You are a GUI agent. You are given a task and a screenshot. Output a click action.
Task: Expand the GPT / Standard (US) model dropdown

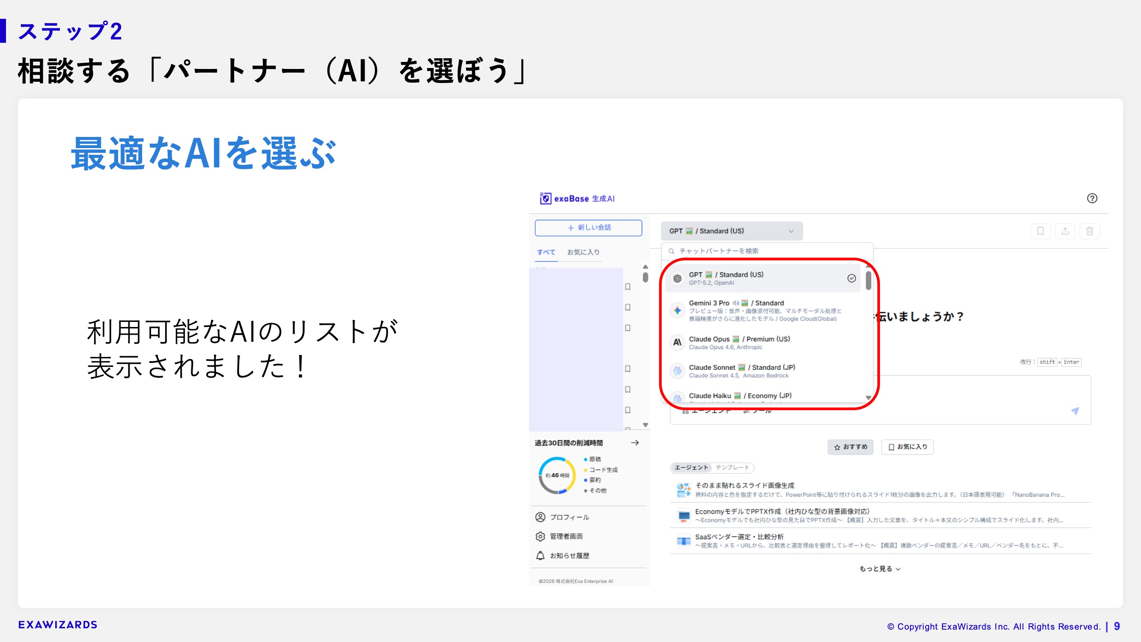click(732, 231)
